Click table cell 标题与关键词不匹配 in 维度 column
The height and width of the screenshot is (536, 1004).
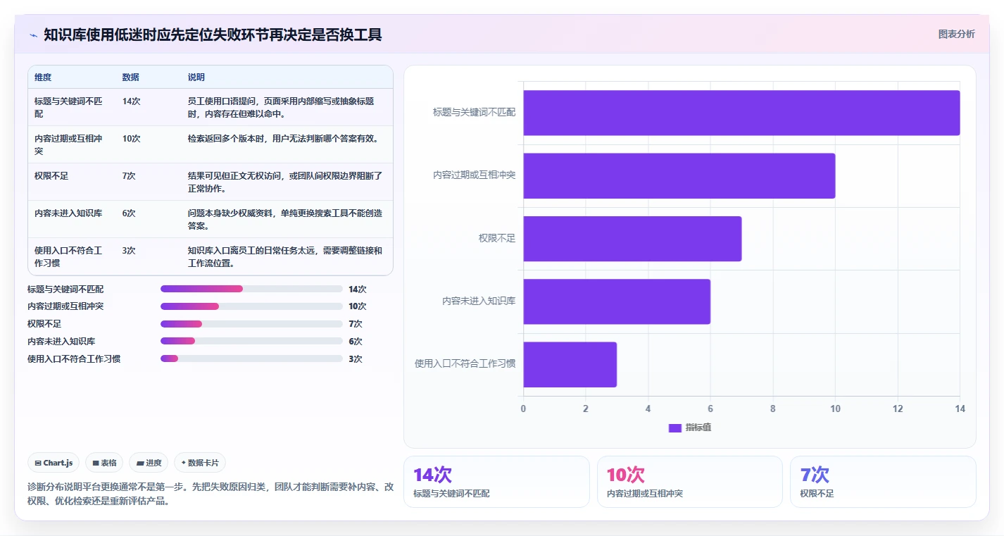pyautogui.click(x=68, y=107)
